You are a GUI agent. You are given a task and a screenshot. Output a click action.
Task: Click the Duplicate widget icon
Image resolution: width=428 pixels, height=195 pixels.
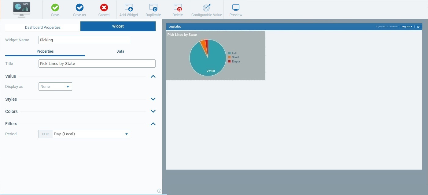tap(153, 9)
